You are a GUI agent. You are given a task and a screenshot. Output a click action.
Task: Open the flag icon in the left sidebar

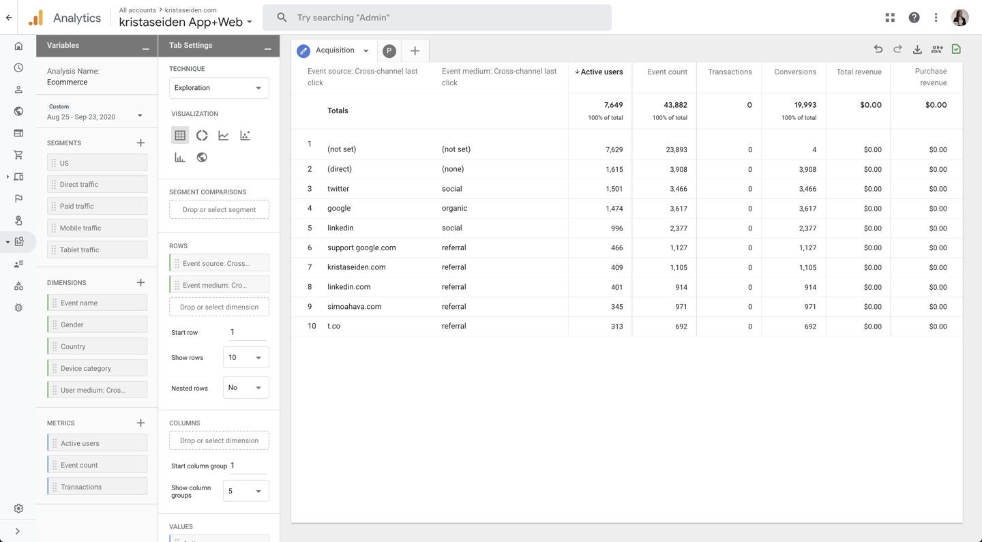pos(18,199)
